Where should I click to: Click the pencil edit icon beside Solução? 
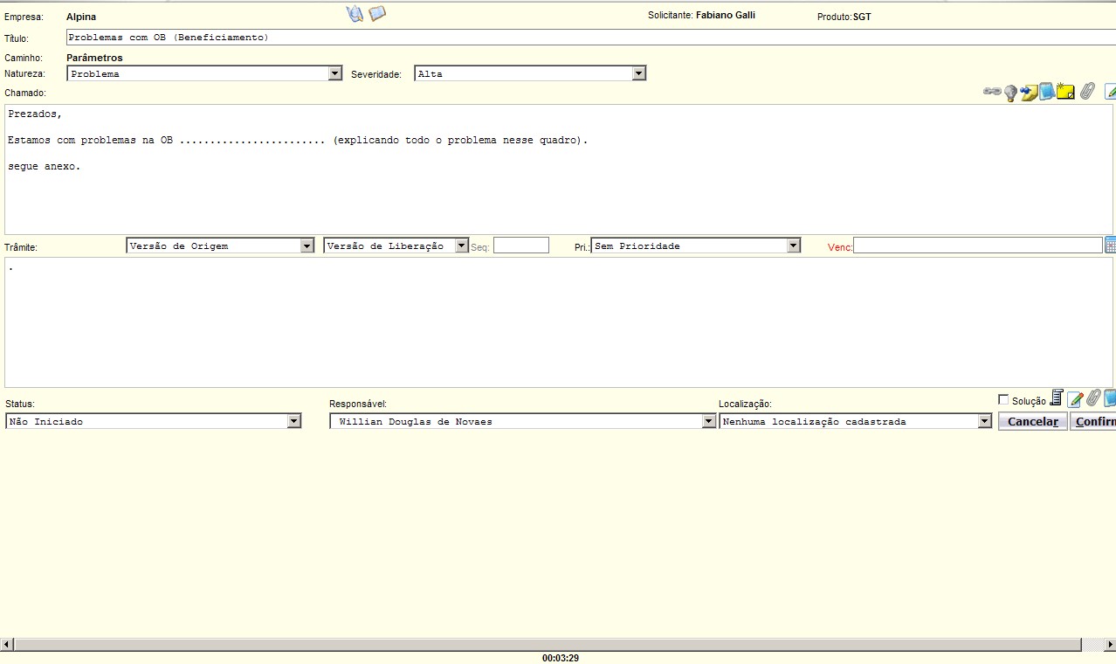point(1075,399)
